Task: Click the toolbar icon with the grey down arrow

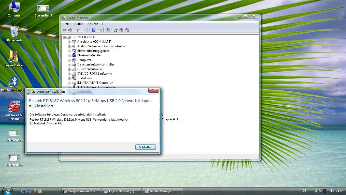Action: [x=127, y=30]
